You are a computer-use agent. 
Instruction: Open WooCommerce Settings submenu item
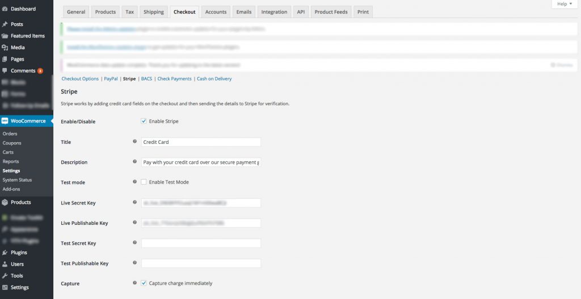point(11,170)
